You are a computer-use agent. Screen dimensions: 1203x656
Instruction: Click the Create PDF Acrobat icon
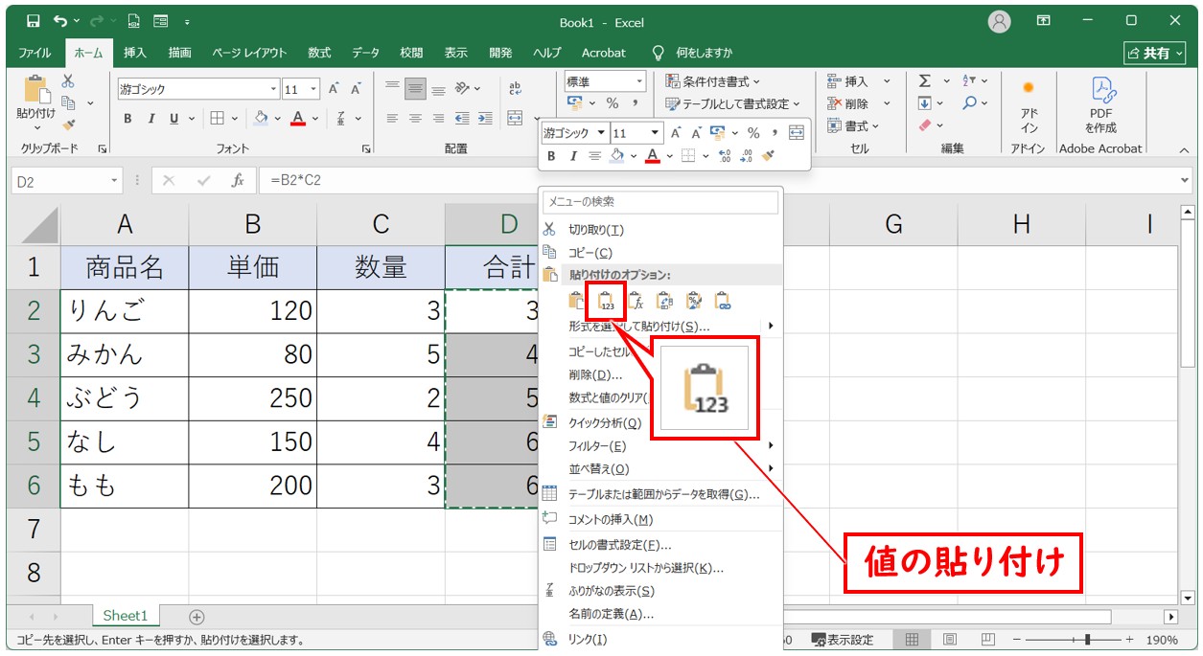1100,105
